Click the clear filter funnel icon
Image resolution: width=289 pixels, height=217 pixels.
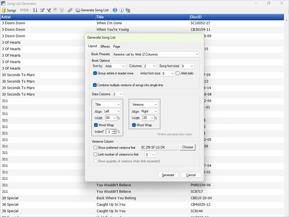49,10
